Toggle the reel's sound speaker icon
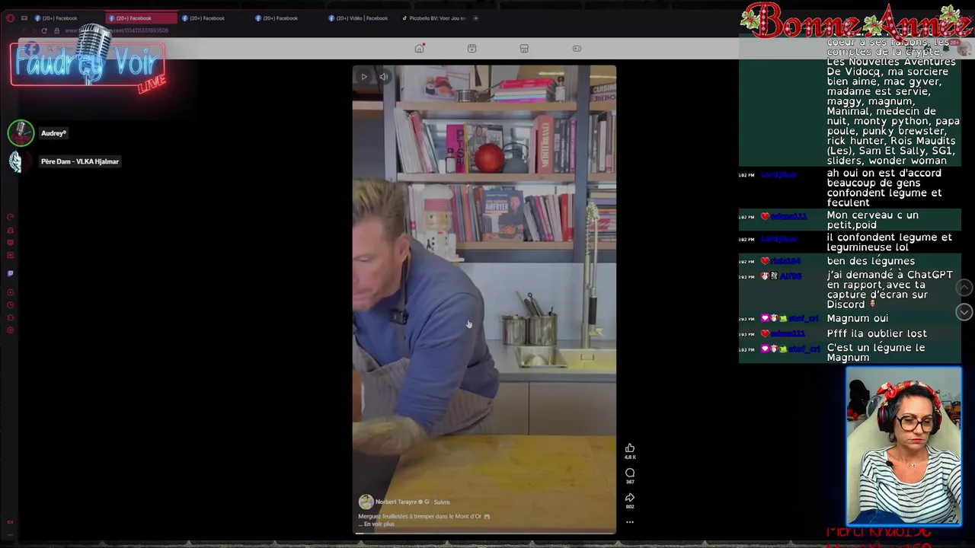This screenshot has width=975, height=548. point(384,77)
